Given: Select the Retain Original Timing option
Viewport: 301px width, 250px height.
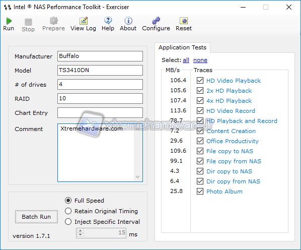Looking at the screenshot, I should point(68,211).
